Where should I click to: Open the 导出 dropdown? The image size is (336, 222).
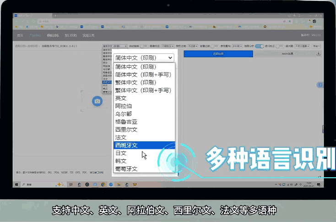point(317,46)
